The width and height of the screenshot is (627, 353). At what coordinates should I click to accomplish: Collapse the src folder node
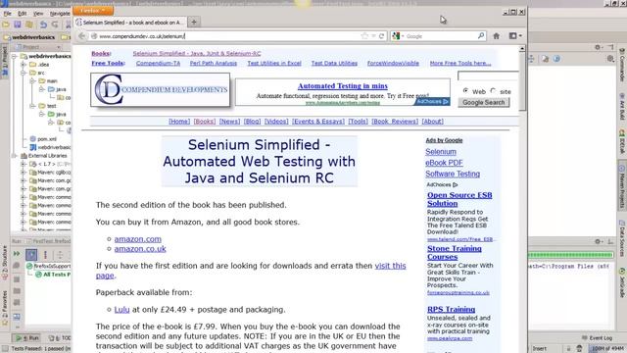click(24, 73)
